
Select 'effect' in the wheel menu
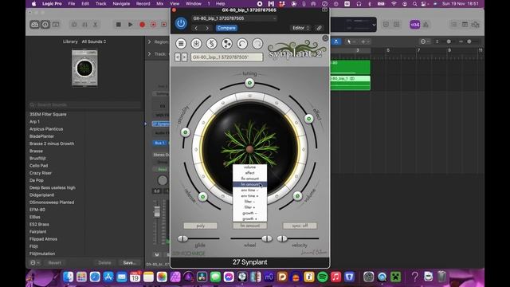coord(249,173)
